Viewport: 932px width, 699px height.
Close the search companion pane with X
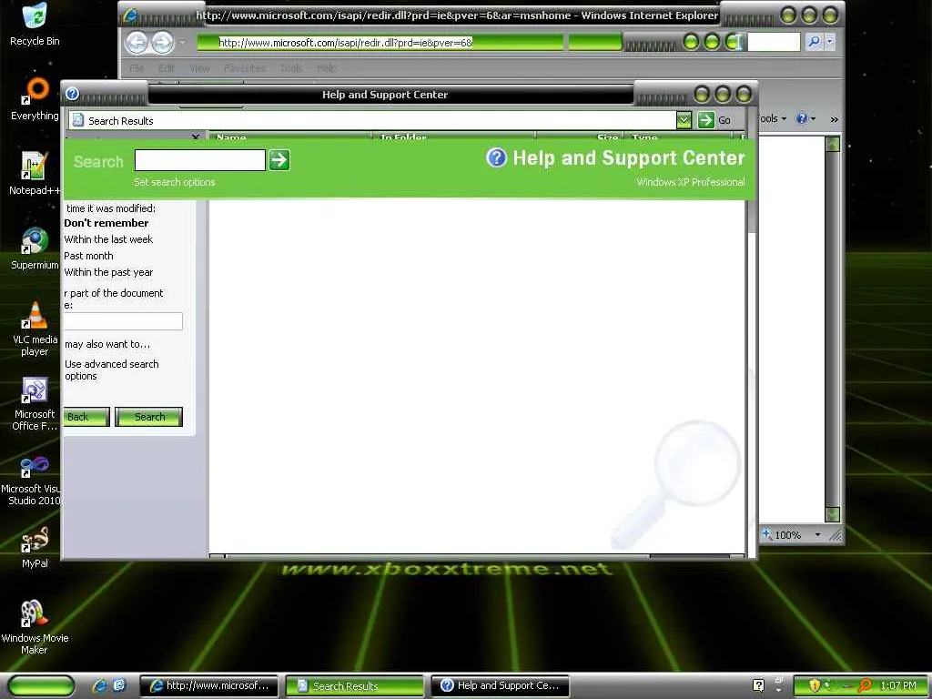tap(196, 137)
